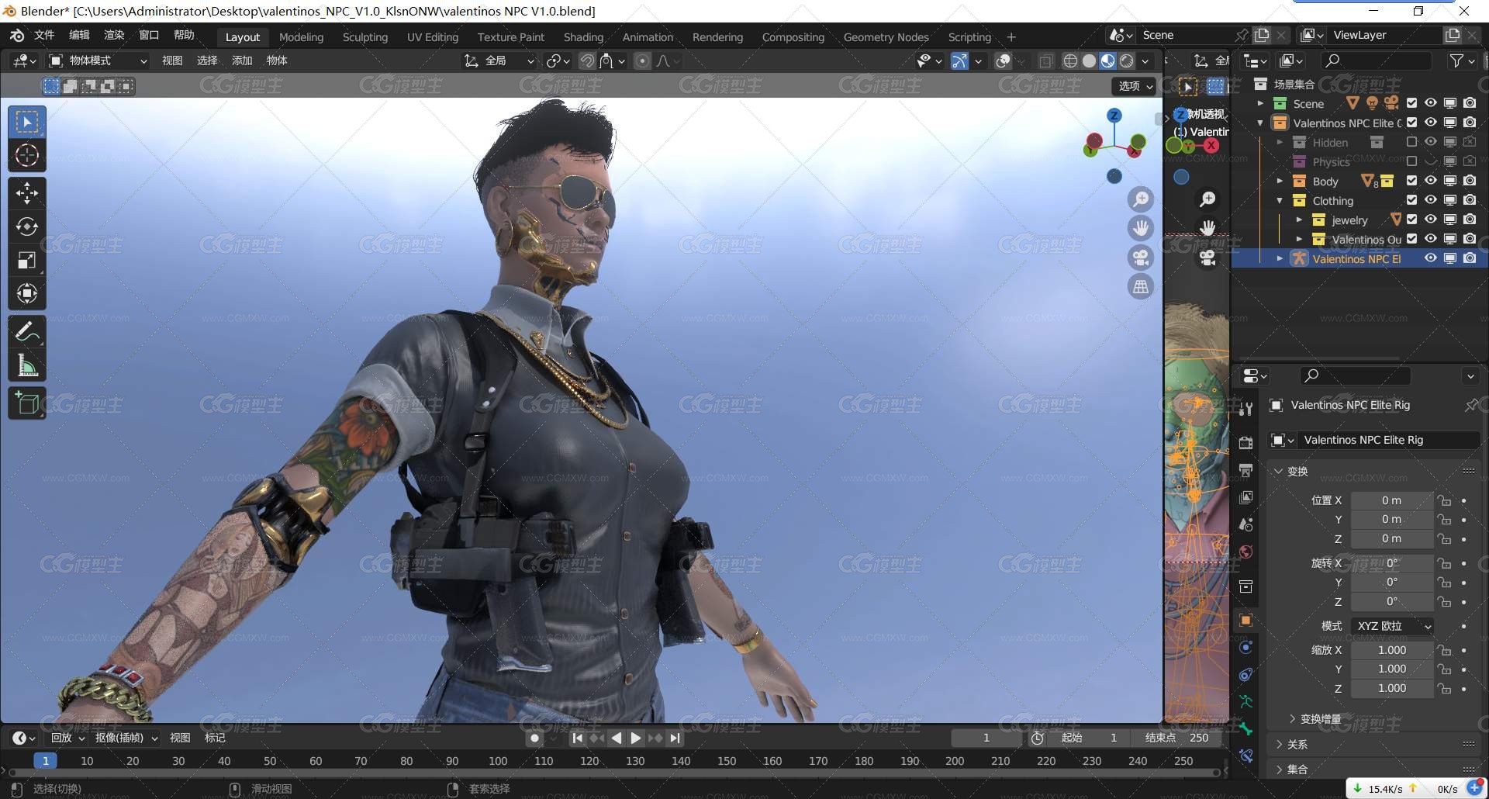Click the 回放 playback button
The height and width of the screenshot is (799, 1489).
click(x=67, y=738)
